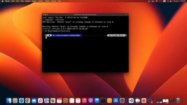Open Focus (moon) menu bar icon
Screen dimensions: 187x105
click(x=153, y=1)
